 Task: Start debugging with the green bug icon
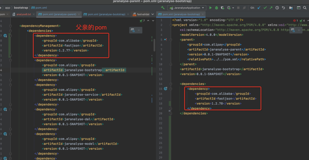pos(217,8)
